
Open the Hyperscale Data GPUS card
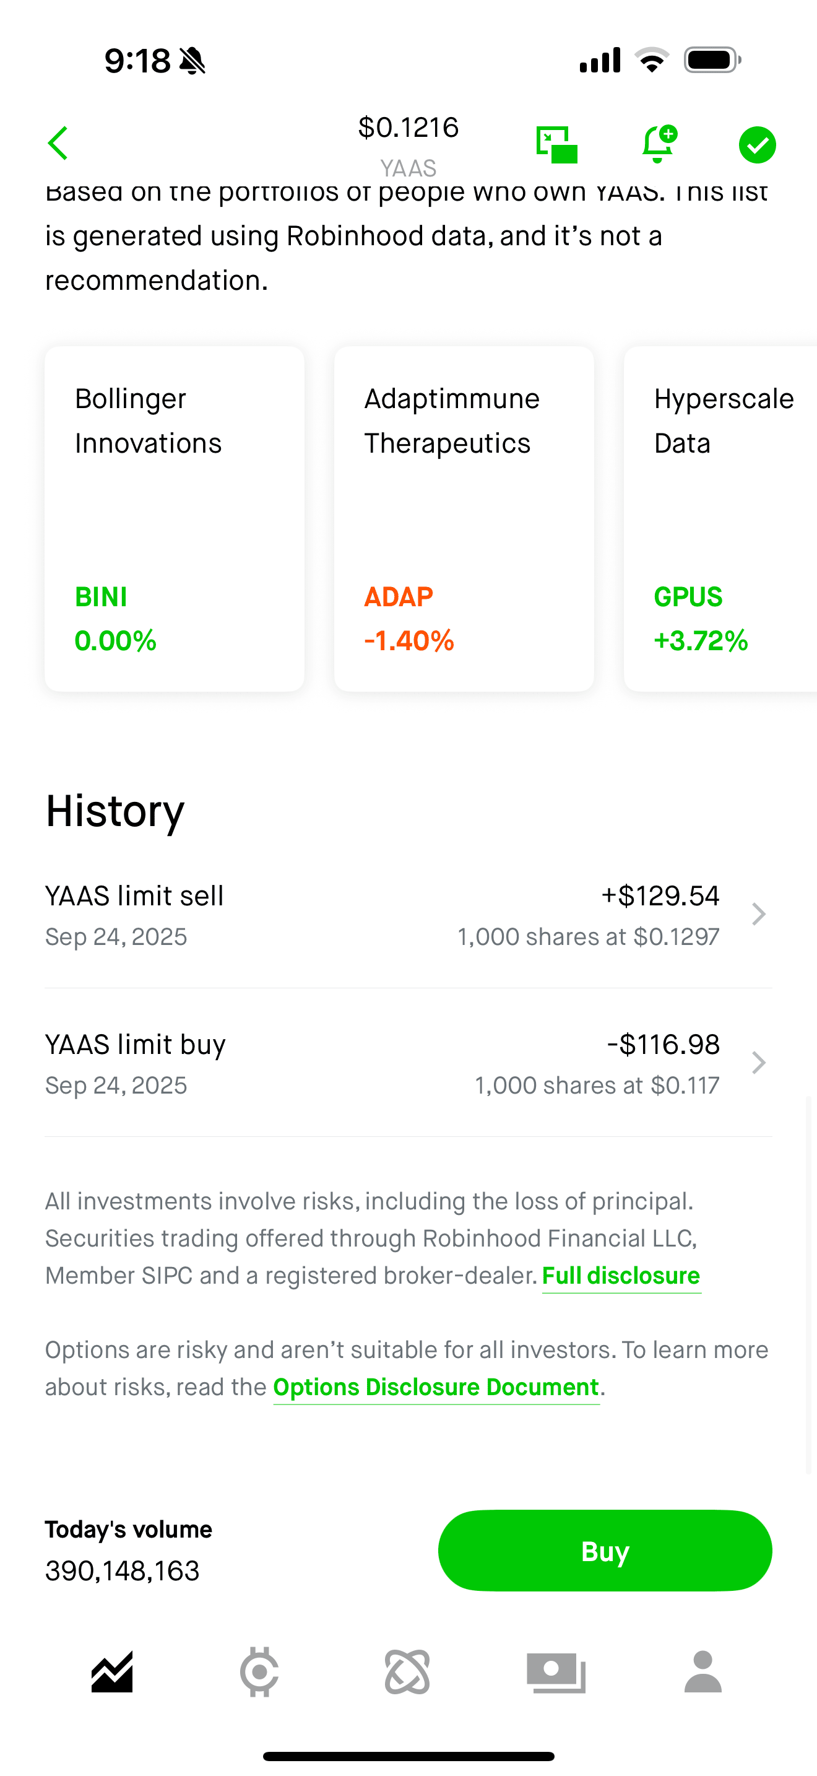(x=720, y=518)
